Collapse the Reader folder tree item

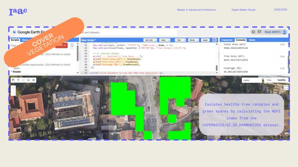click(11, 71)
